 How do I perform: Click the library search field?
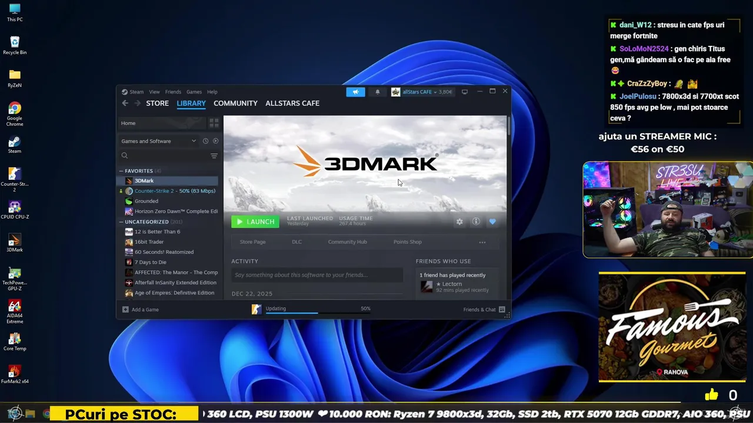tap(163, 156)
